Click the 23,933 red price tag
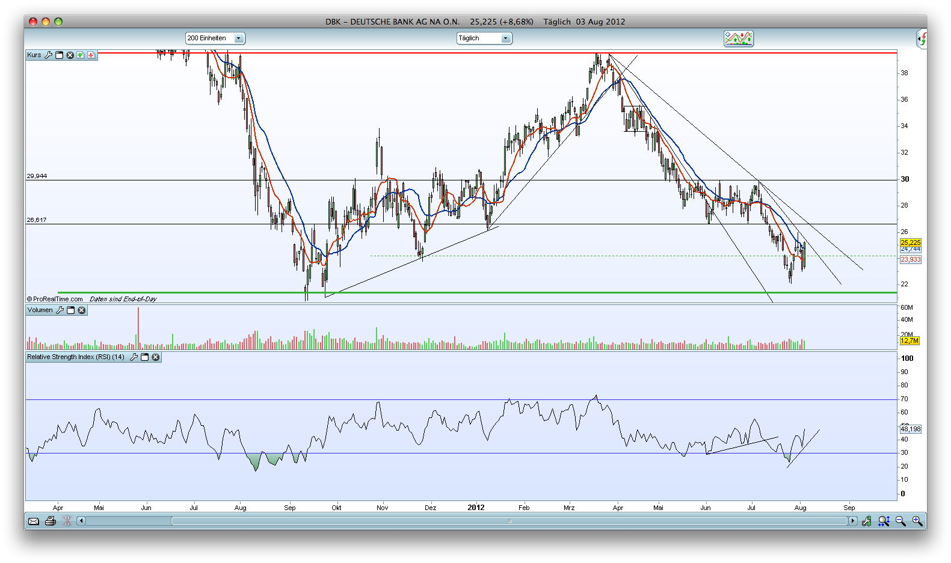This screenshot has width=951, height=563. [x=911, y=260]
